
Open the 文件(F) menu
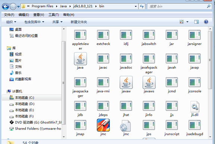(x=9, y=15)
